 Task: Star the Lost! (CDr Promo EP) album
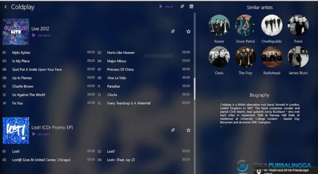click(189, 130)
